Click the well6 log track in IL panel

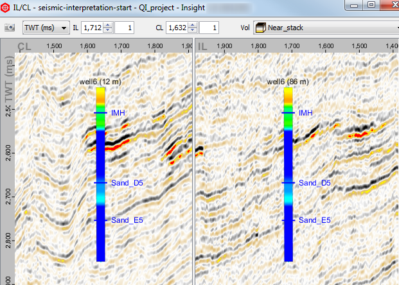click(288, 174)
